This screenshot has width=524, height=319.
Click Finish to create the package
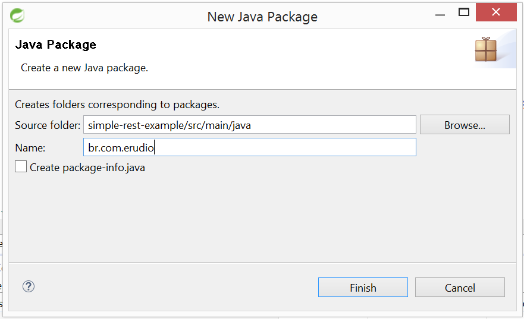pos(363,288)
